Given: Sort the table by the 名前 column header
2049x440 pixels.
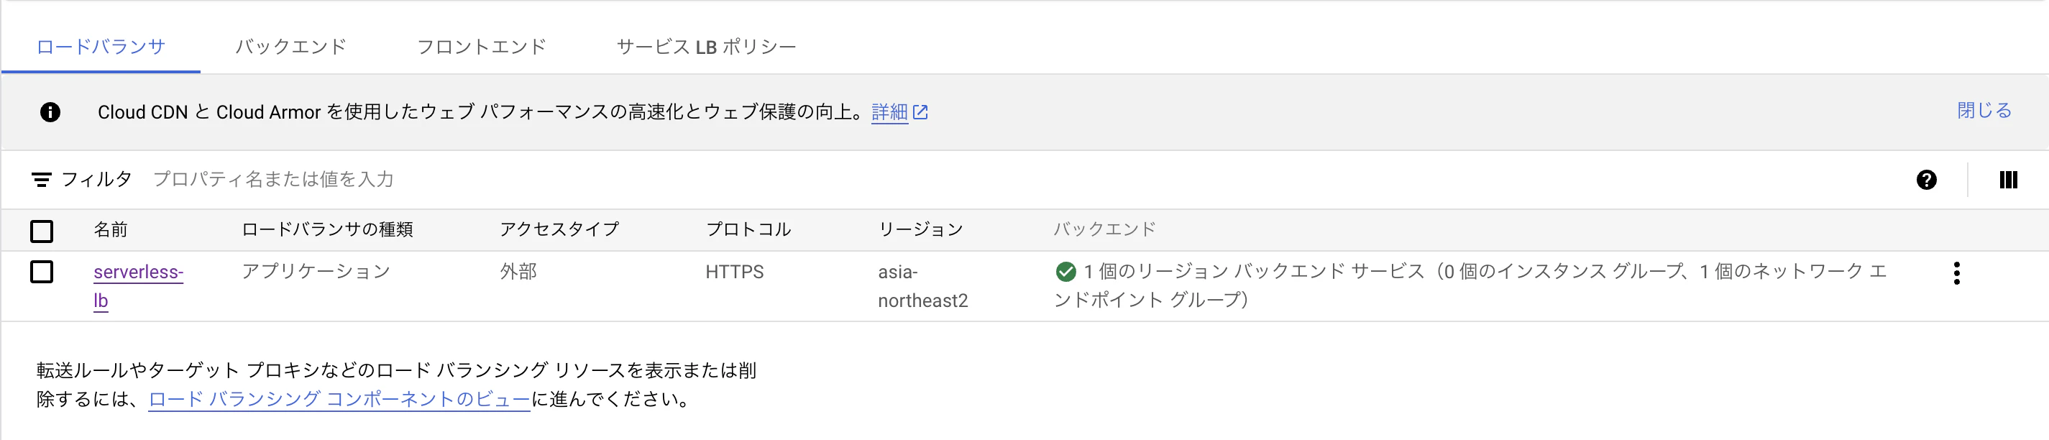Looking at the screenshot, I should pyautogui.click(x=111, y=230).
